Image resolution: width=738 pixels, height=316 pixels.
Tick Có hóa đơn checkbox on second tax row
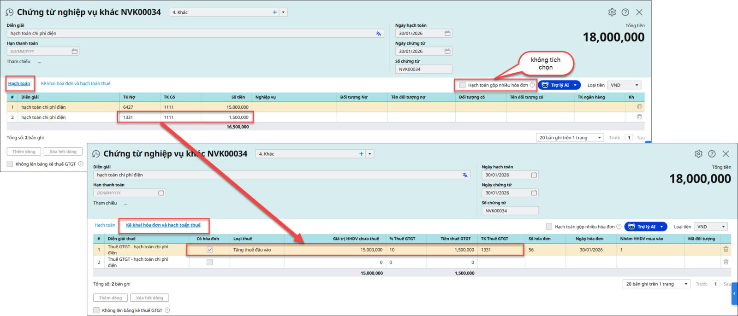209,262
